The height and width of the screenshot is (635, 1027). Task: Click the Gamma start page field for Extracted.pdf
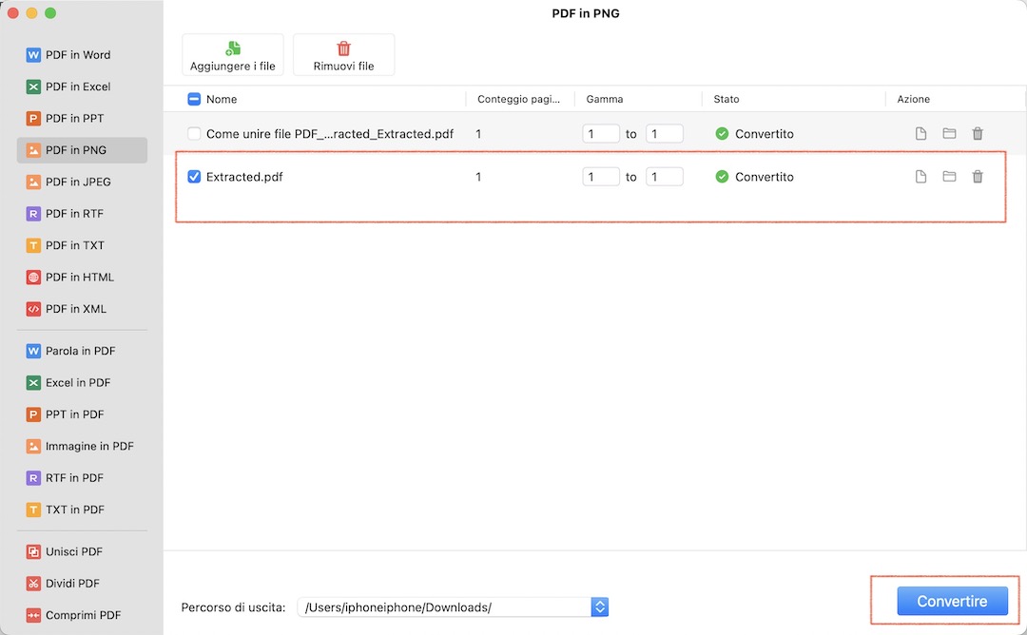tap(600, 177)
